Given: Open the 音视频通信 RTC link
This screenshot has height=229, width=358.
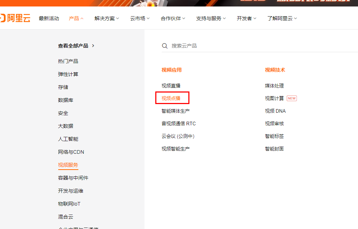Looking at the screenshot, I should tap(179, 124).
